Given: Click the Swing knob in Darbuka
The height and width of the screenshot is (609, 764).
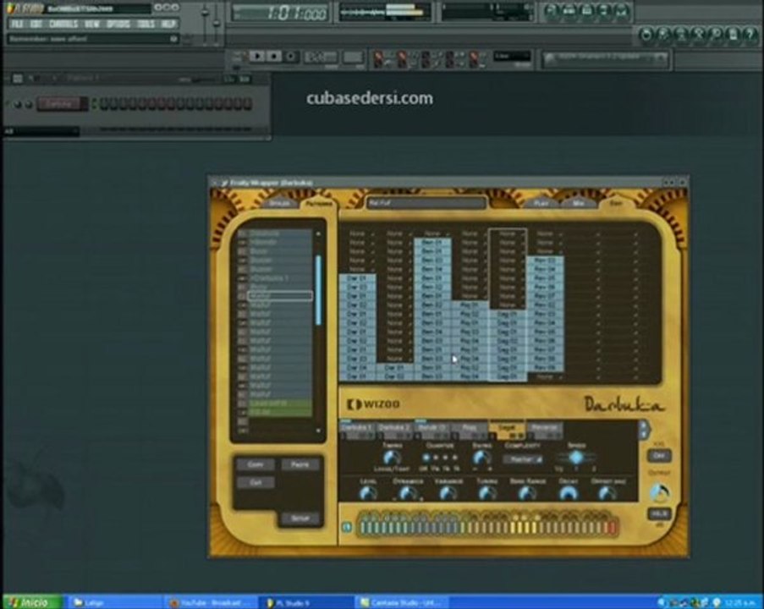Looking at the screenshot, I should click(481, 458).
